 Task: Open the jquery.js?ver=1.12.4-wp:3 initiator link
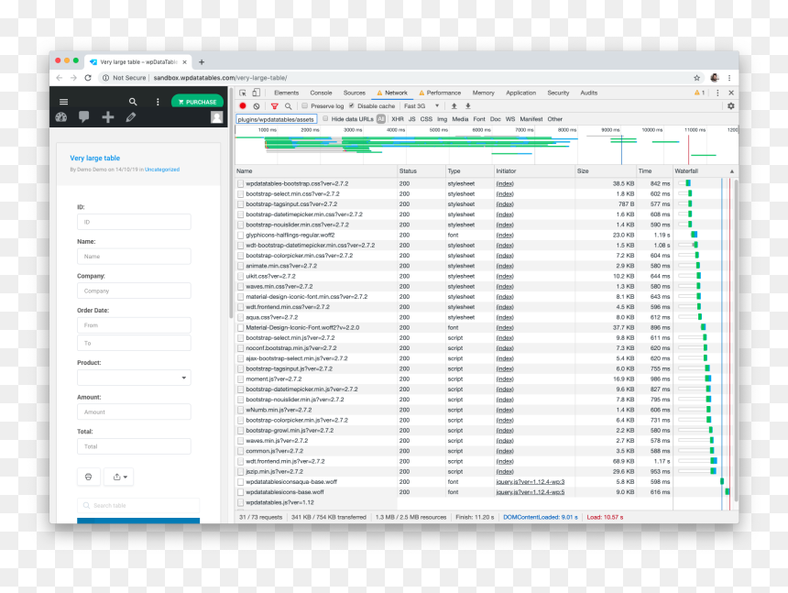tap(531, 481)
